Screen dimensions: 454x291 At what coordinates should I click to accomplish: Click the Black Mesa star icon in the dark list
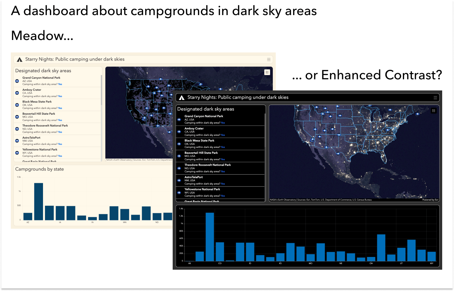[179, 144]
